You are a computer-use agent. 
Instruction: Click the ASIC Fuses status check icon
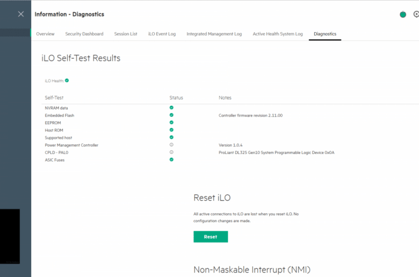point(171,160)
